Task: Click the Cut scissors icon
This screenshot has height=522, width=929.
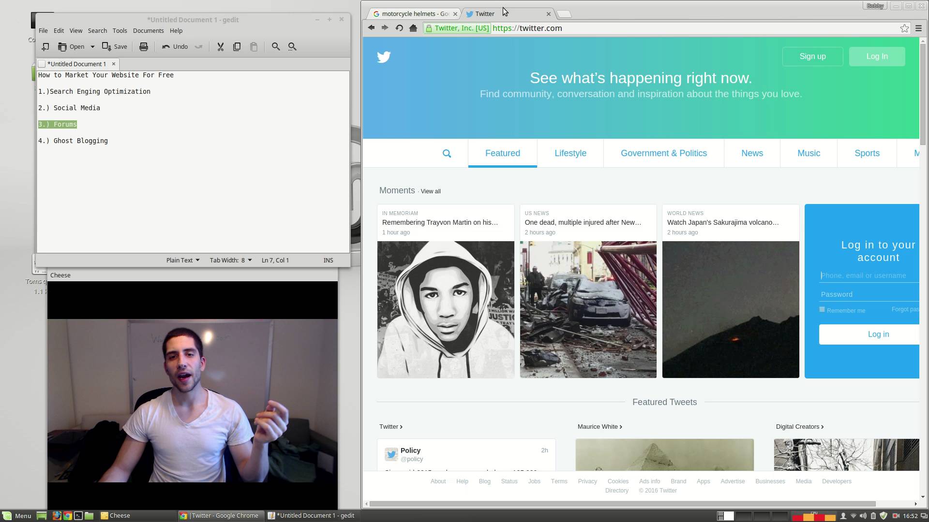Action: 220,47
